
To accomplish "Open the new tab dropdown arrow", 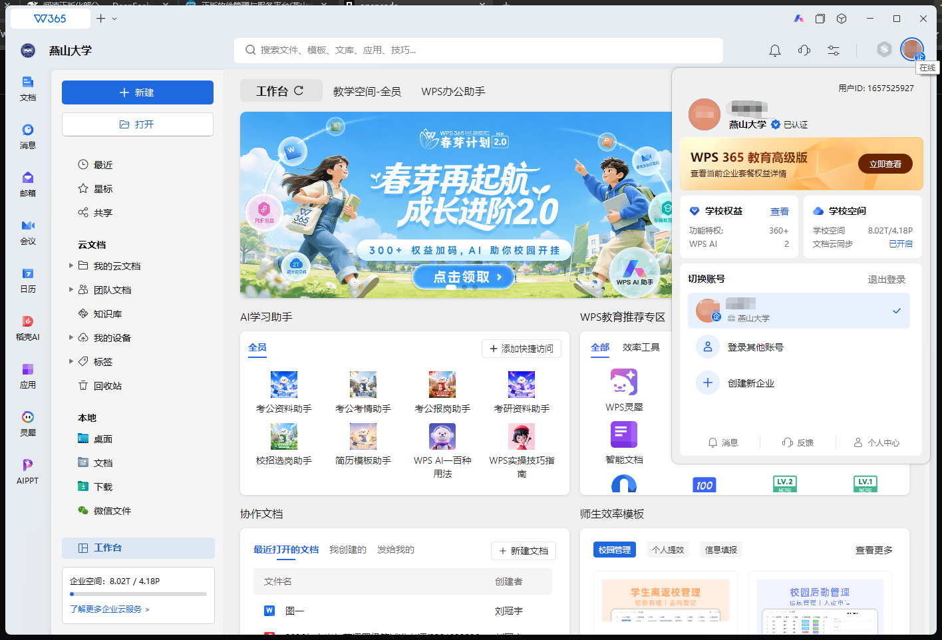I will [x=114, y=19].
